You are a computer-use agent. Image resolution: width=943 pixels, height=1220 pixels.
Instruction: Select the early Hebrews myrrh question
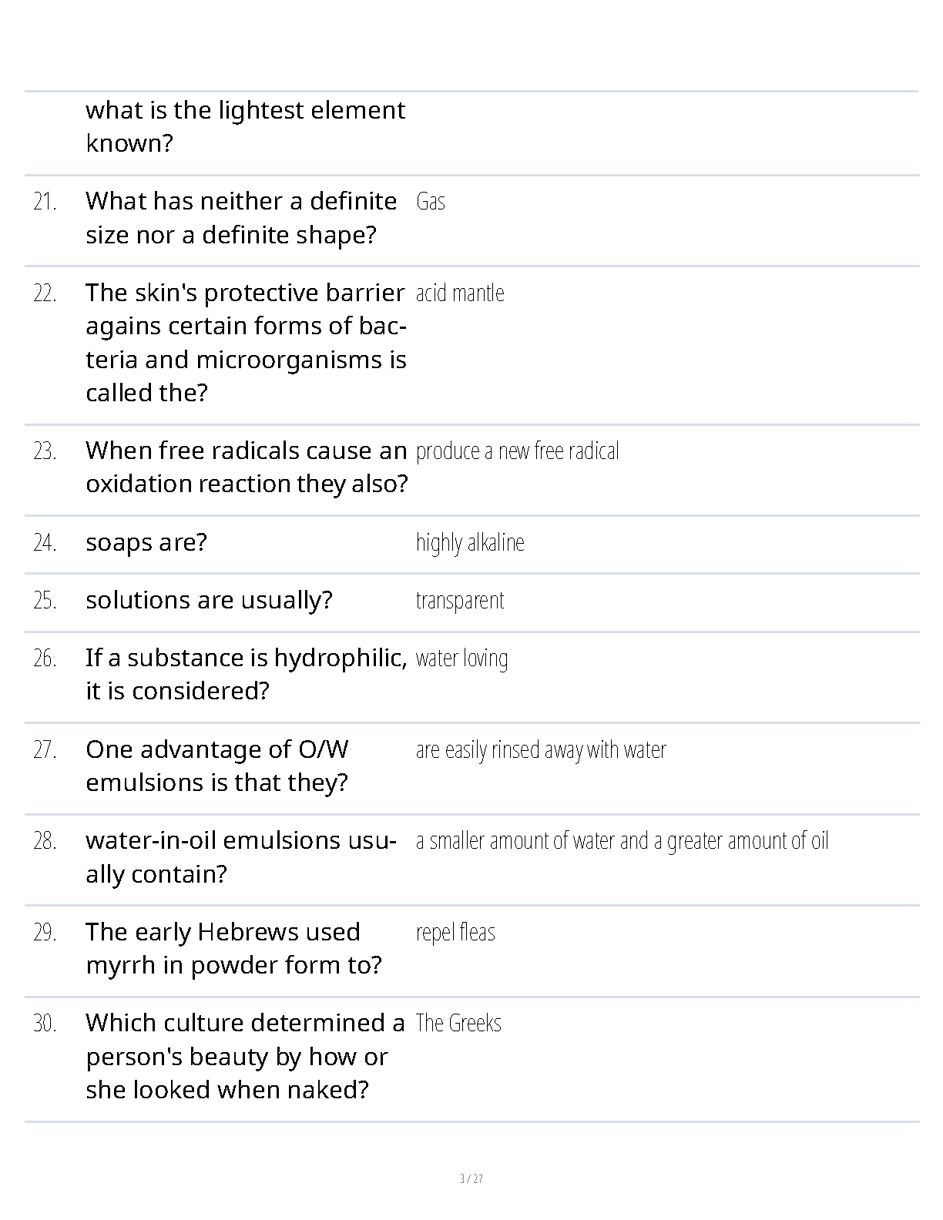point(233,948)
